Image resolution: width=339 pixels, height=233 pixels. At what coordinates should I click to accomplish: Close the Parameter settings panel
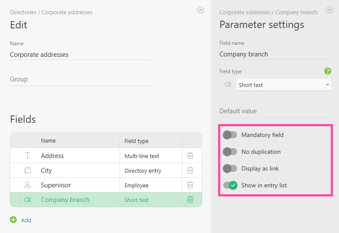tap(330, 10)
